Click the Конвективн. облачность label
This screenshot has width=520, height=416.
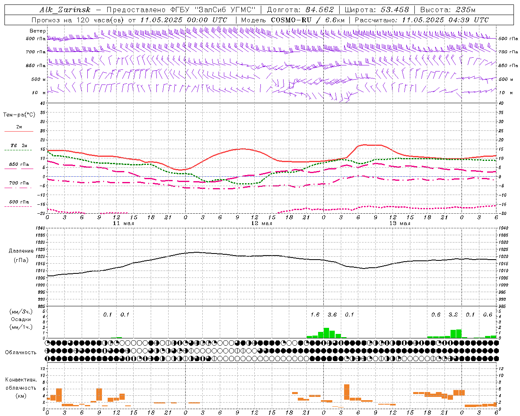21,383
